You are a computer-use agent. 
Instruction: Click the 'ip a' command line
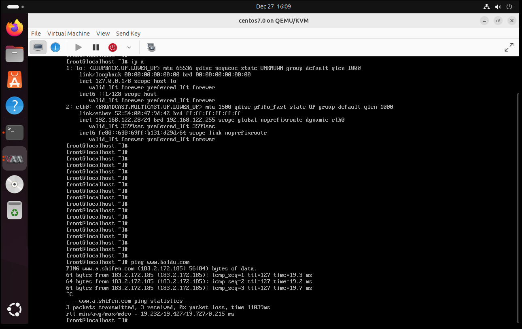click(105, 61)
